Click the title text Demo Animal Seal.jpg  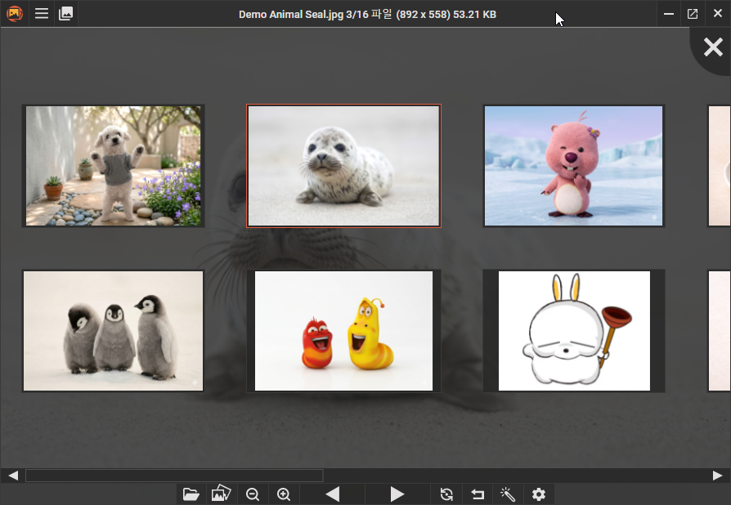pos(291,15)
